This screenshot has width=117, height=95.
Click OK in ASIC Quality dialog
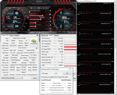click(67, 73)
